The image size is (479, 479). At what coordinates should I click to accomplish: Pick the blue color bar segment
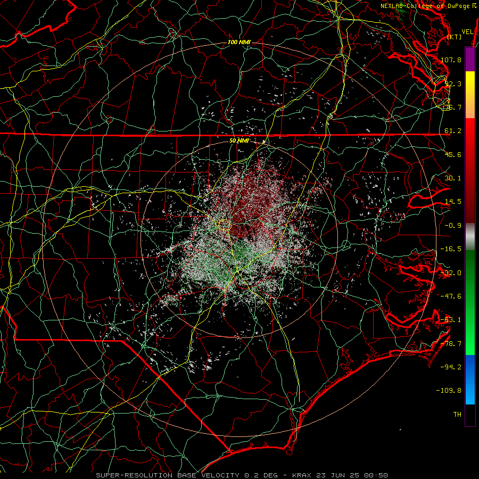pos(470,379)
